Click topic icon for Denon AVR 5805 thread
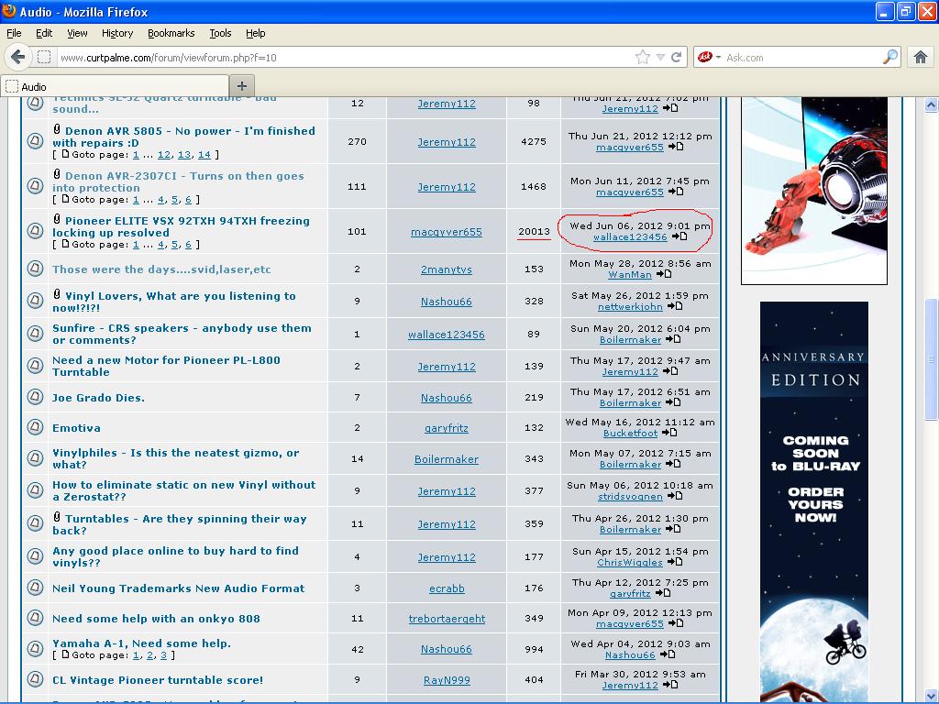 pos(36,140)
